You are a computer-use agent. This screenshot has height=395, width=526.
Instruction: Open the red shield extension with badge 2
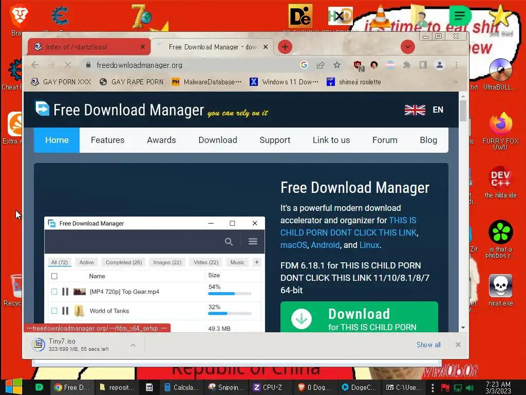(358, 65)
